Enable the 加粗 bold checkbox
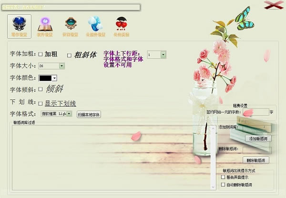This screenshot has height=198, width=286. click(x=41, y=54)
